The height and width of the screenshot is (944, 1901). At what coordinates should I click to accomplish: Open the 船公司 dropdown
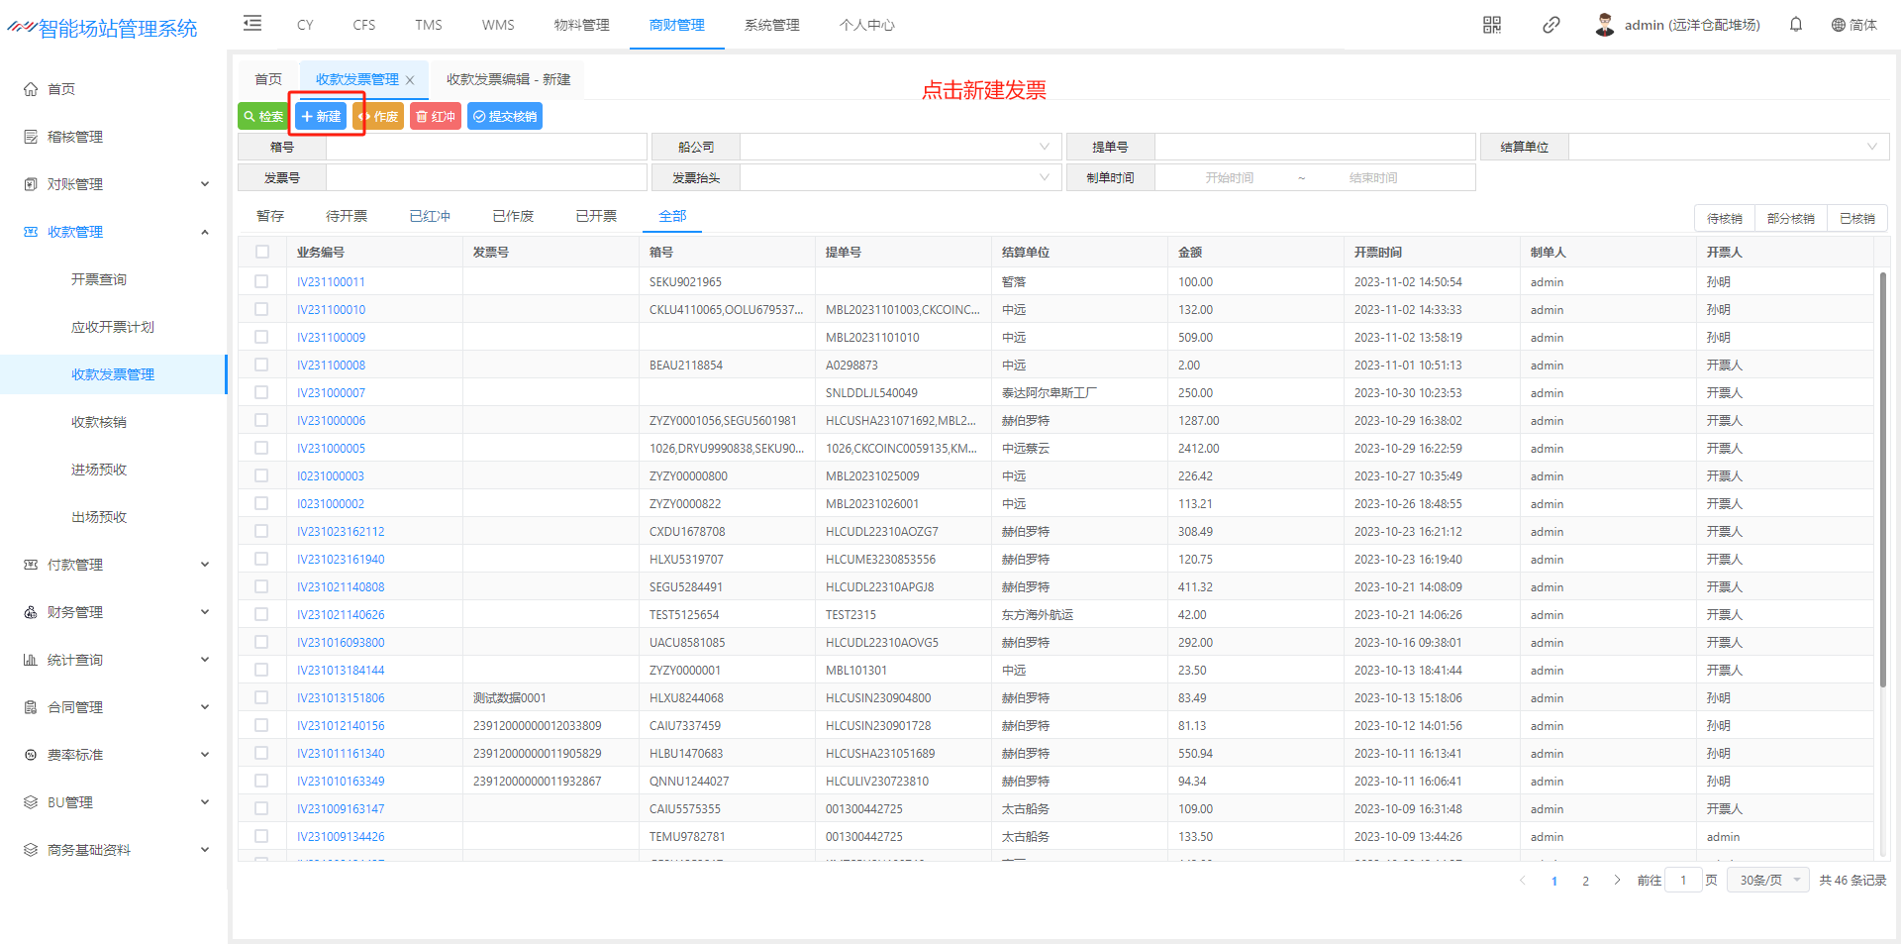click(900, 147)
